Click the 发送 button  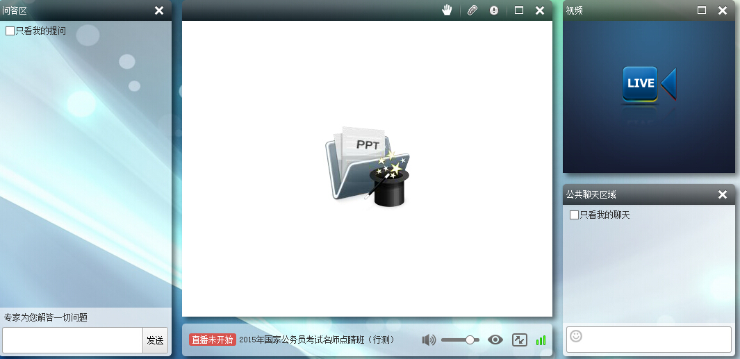155,340
